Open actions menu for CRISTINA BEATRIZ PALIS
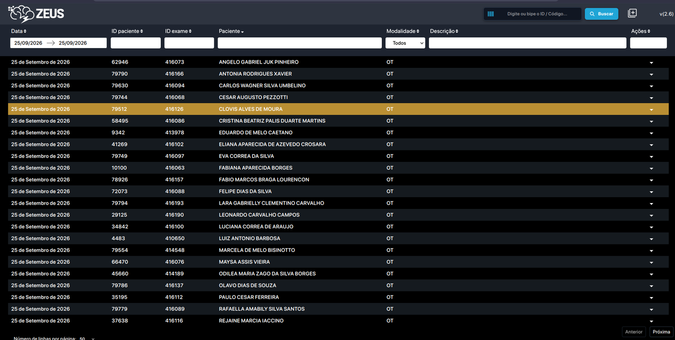The height and width of the screenshot is (340, 675). [651, 122]
